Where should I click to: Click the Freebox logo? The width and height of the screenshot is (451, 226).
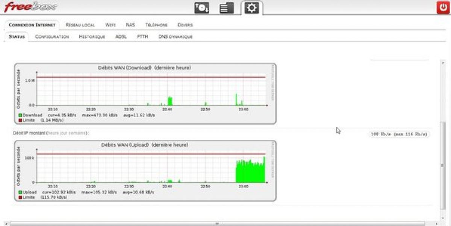click(x=31, y=7)
